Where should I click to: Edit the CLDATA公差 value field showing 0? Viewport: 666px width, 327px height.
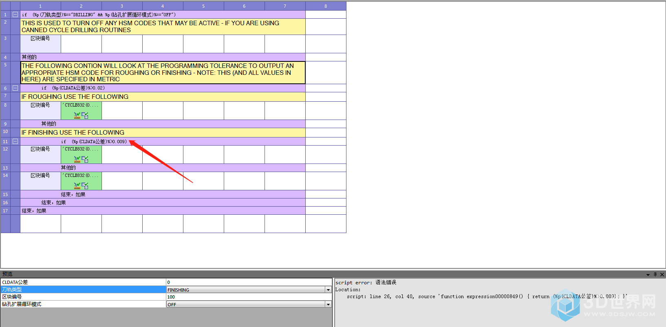tap(249, 282)
